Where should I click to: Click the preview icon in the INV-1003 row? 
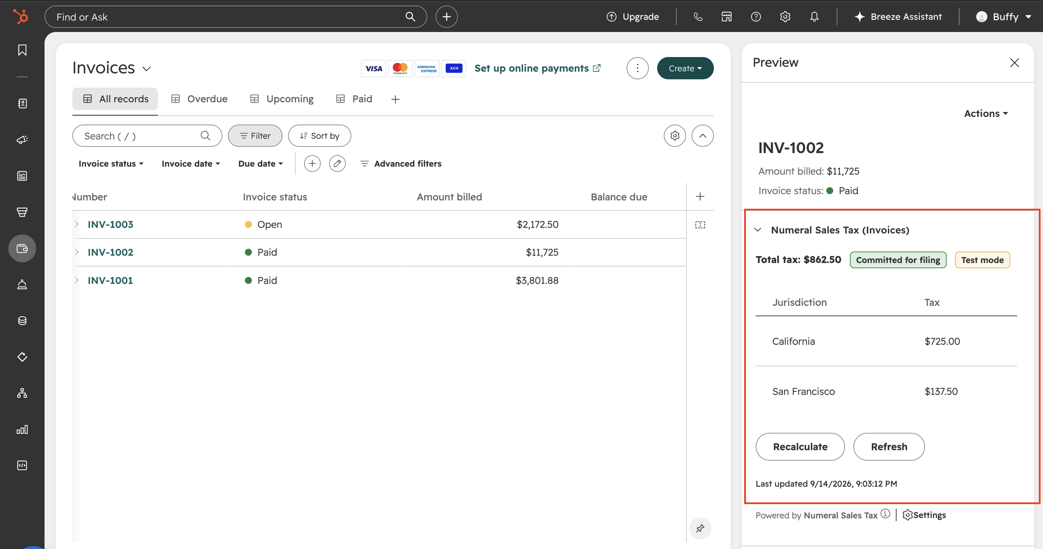tap(700, 225)
